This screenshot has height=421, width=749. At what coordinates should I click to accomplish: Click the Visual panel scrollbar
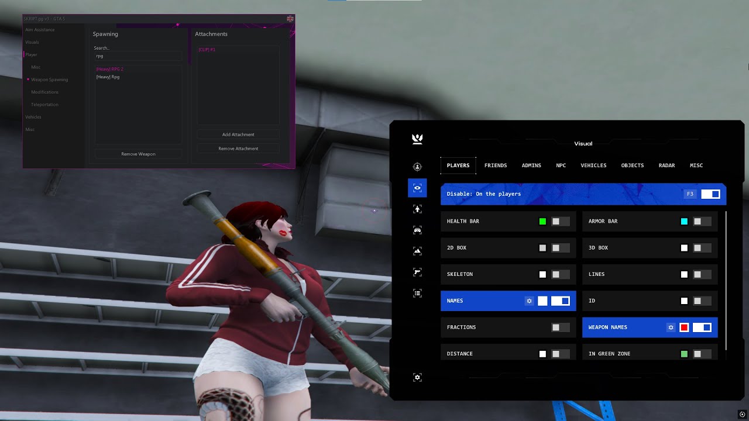(726, 281)
